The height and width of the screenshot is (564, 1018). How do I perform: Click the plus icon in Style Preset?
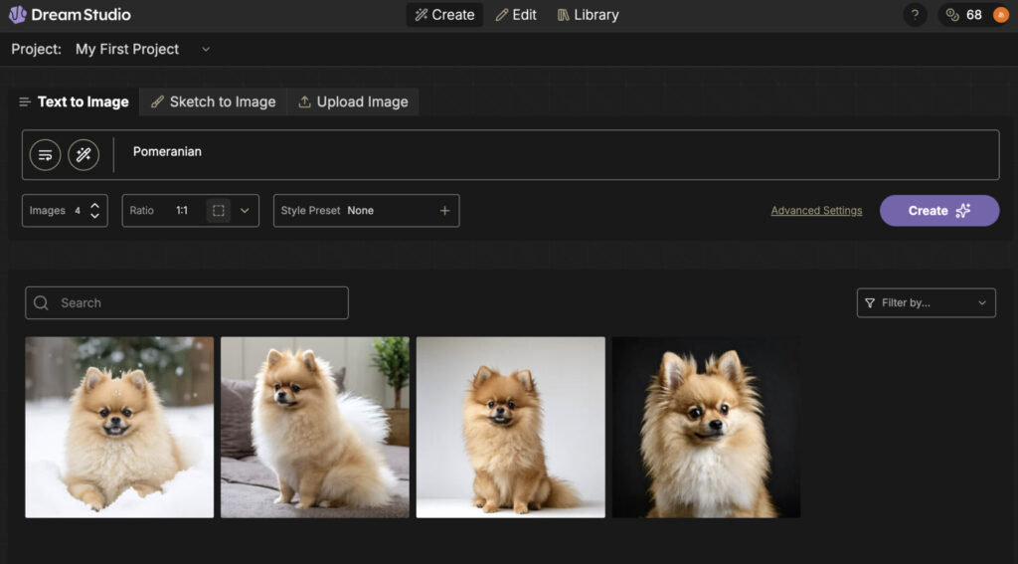pos(444,211)
